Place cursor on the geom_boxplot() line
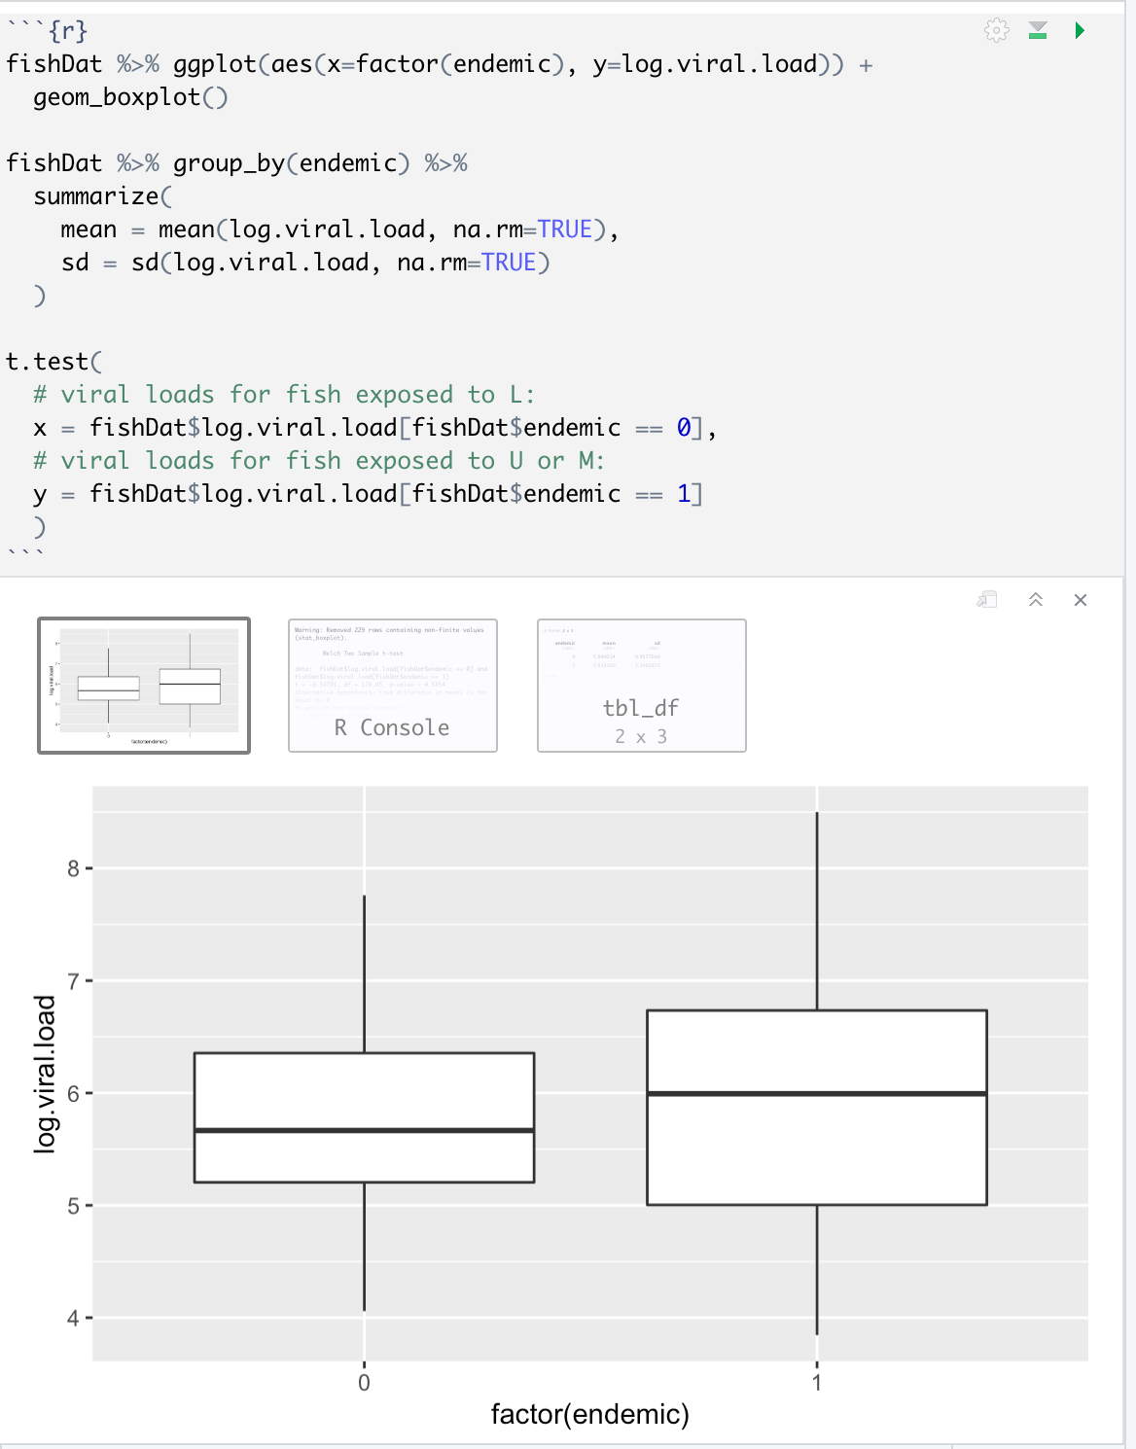 pos(129,96)
